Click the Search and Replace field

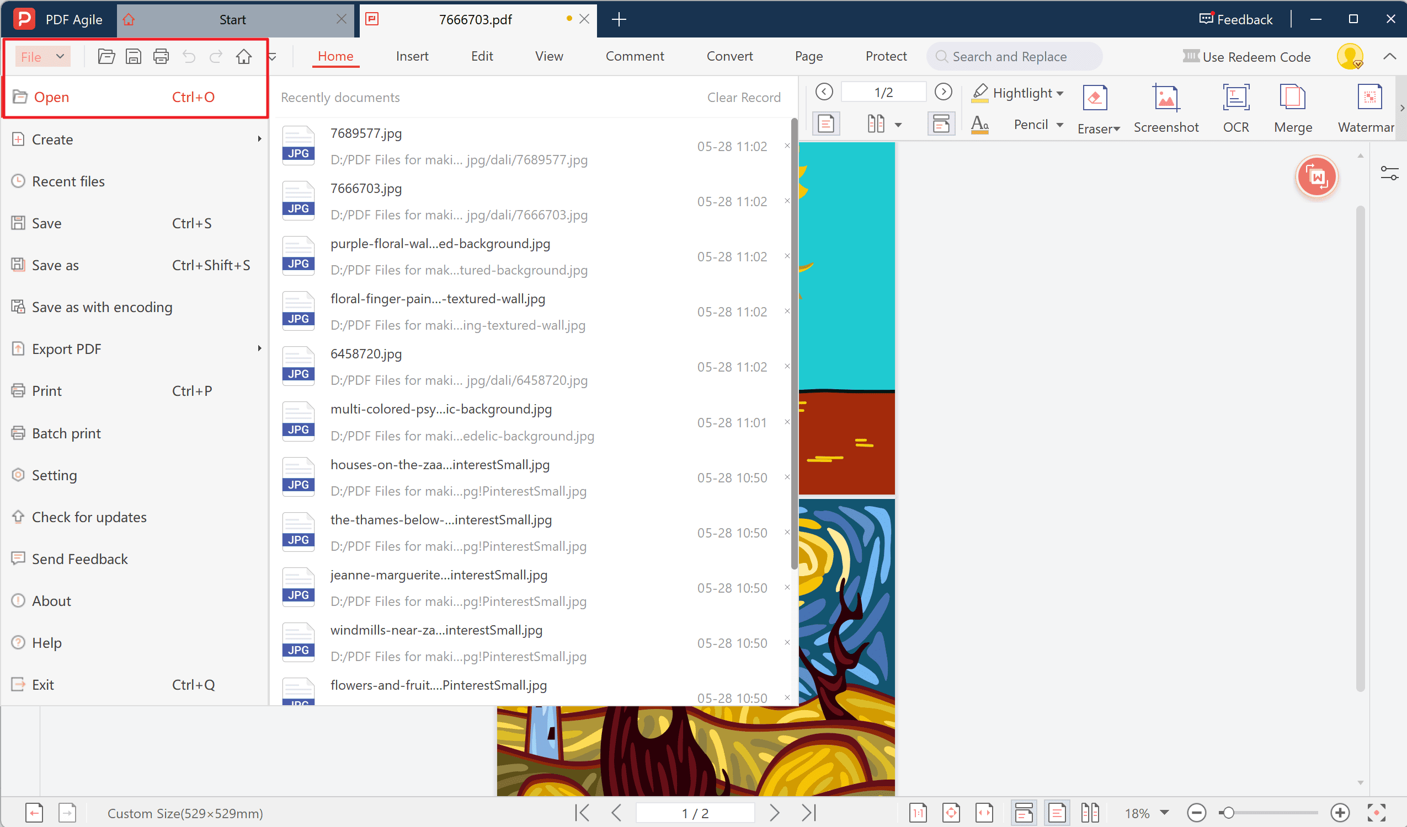pyautogui.click(x=1014, y=56)
